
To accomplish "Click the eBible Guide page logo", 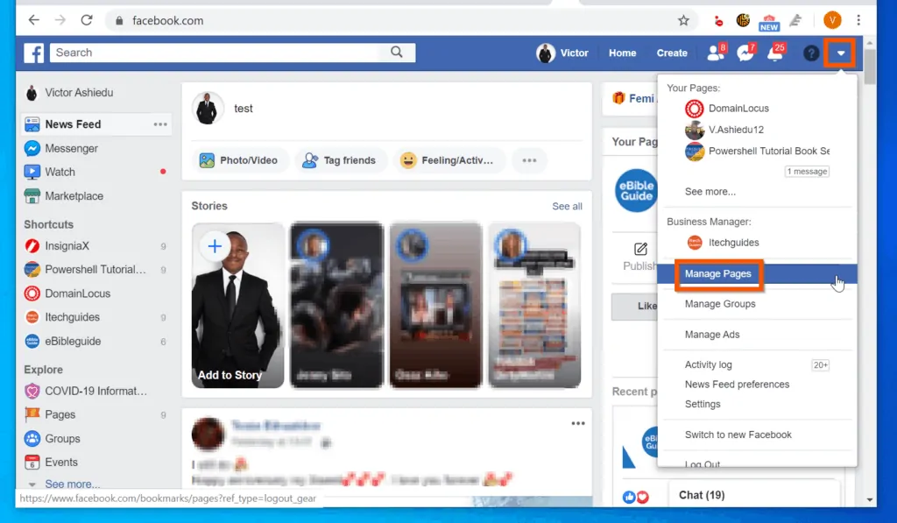I will (x=636, y=191).
